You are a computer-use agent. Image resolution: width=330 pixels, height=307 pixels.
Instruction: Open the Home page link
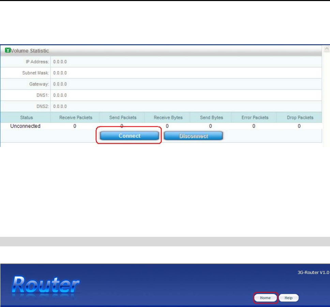265,298
